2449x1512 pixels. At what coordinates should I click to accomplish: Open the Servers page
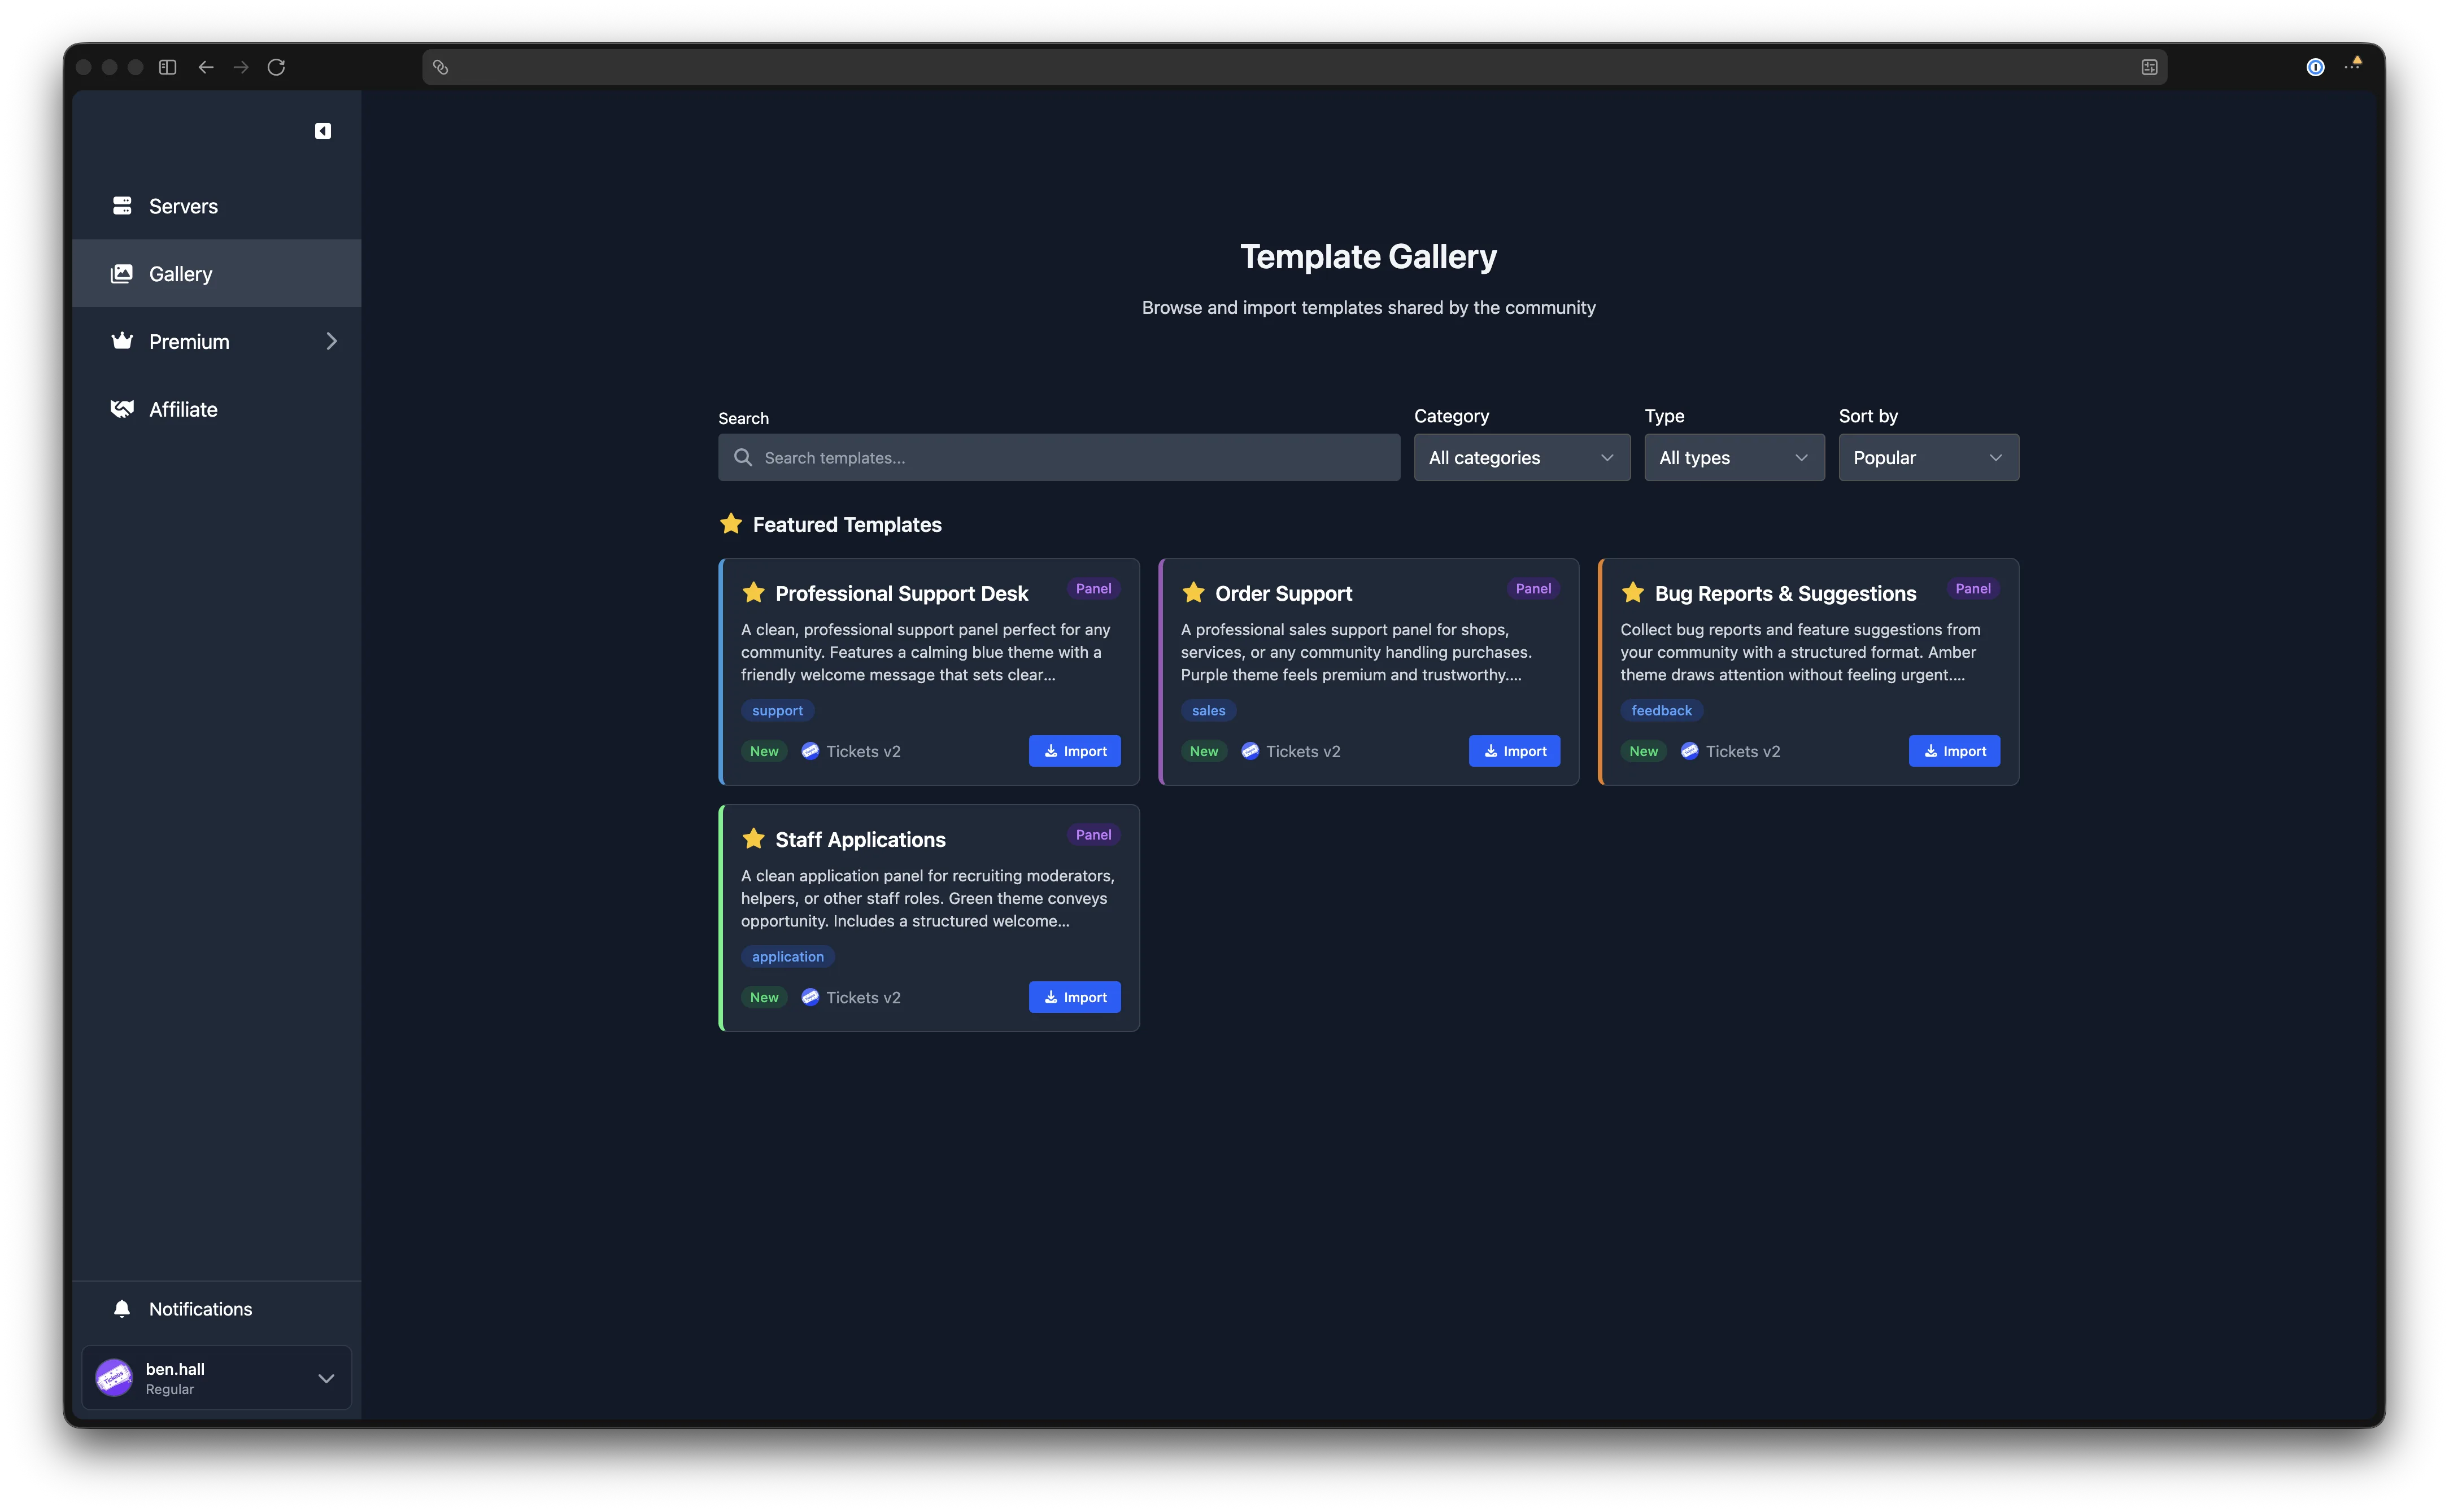pyautogui.click(x=217, y=206)
